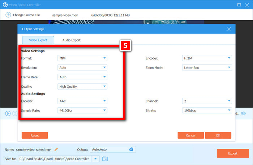Confirm settings with the OK button

click(218, 135)
